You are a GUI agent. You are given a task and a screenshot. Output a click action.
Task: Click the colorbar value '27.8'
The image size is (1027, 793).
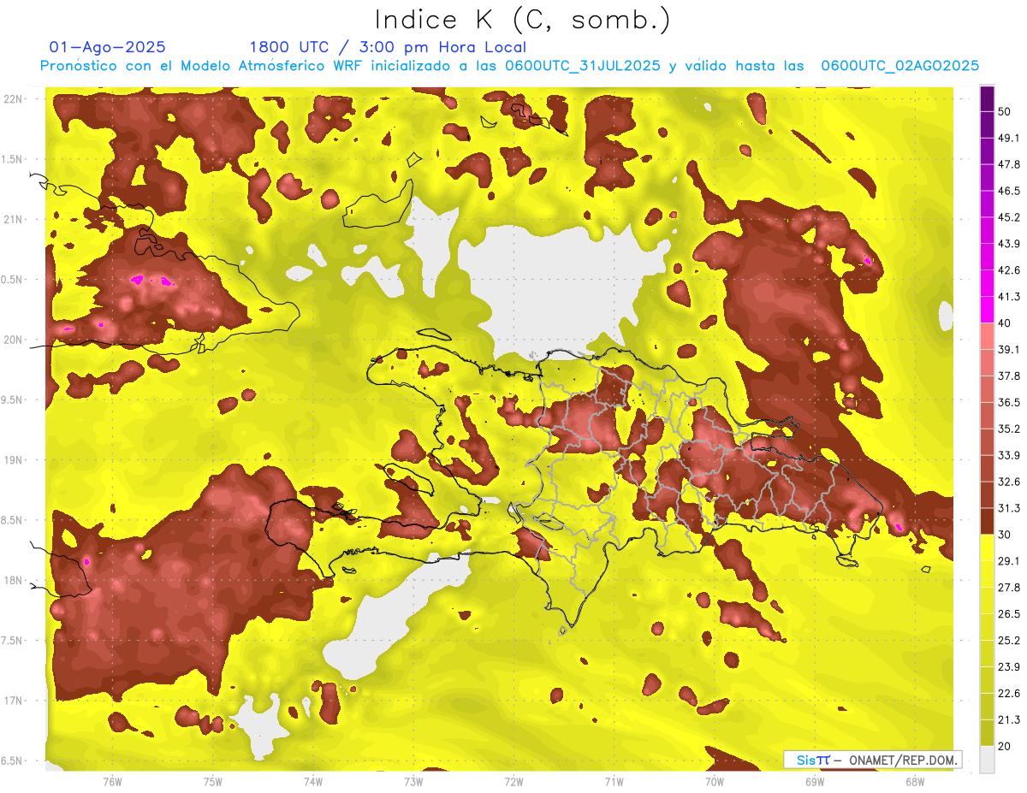pos(1008,588)
